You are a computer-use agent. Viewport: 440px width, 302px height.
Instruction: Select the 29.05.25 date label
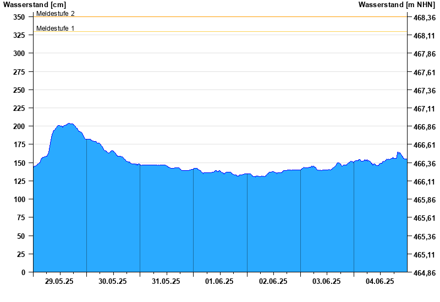(x=59, y=281)
